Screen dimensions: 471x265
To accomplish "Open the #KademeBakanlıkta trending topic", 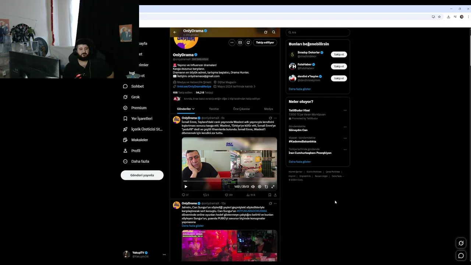I will click(302, 142).
